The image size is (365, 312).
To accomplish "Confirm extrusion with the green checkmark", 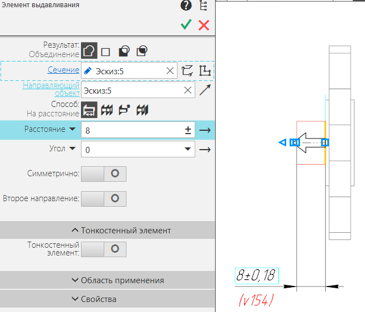I will tap(186, 24).
